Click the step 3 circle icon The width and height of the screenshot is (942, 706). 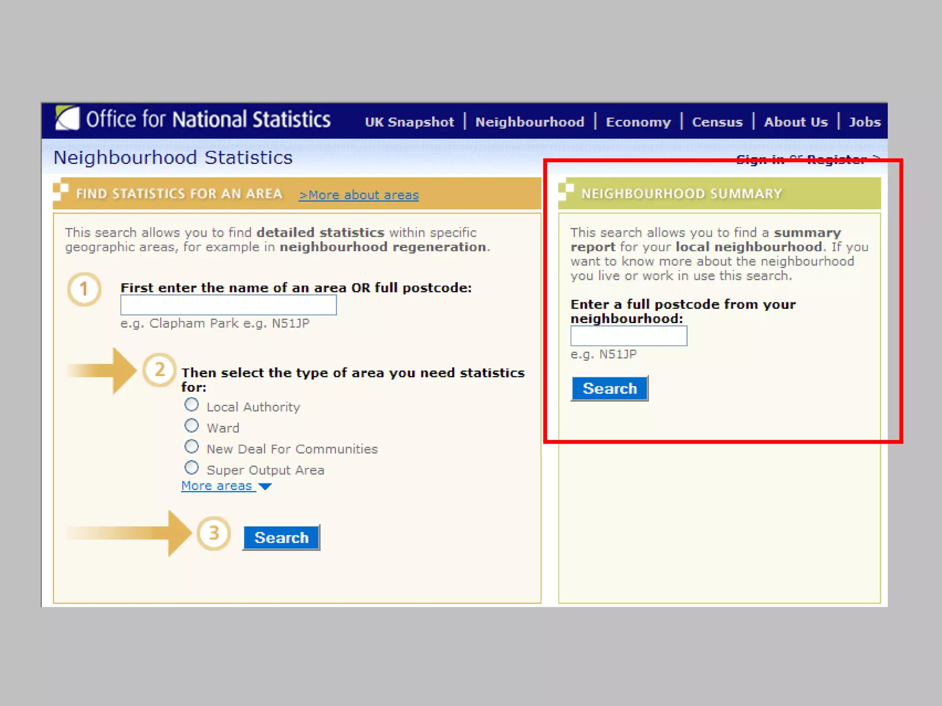(x=214, y=534)
